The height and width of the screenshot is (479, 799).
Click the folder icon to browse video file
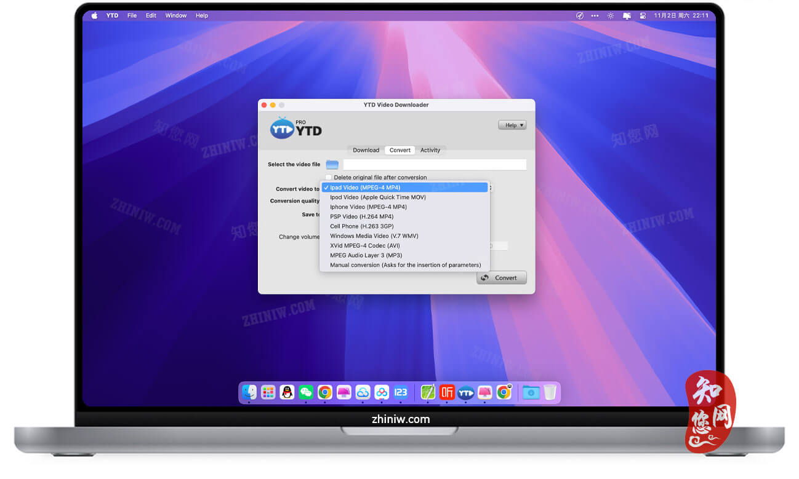click(x=332, y=165)
